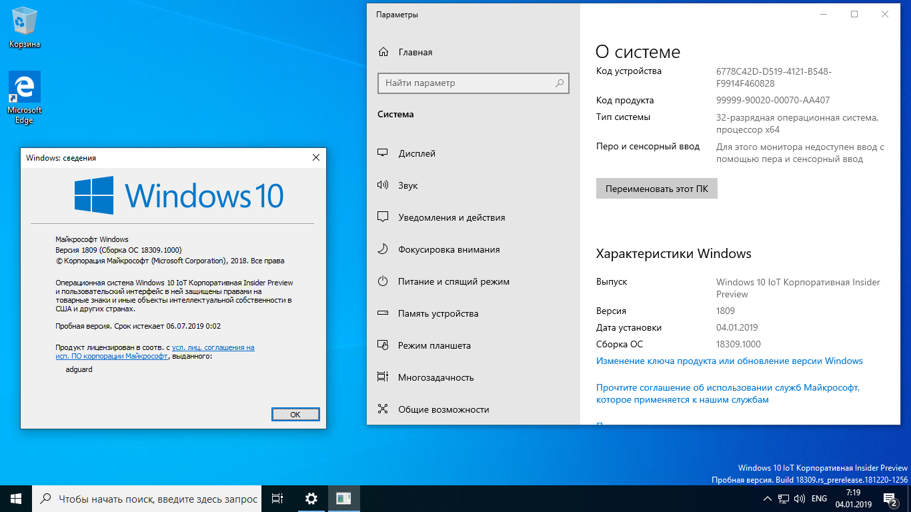Viewport: 911px width, 512px height.
Task: Go to Уведомления и действия
Action: [x=474, y=217]
